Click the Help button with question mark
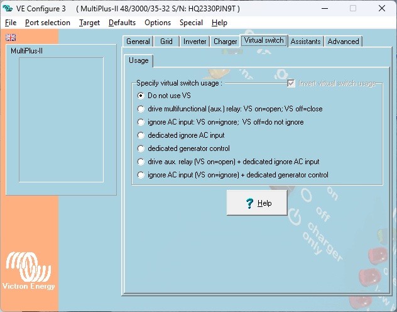Viewport: 397px width, 312px height. click(x=257, y=203)
